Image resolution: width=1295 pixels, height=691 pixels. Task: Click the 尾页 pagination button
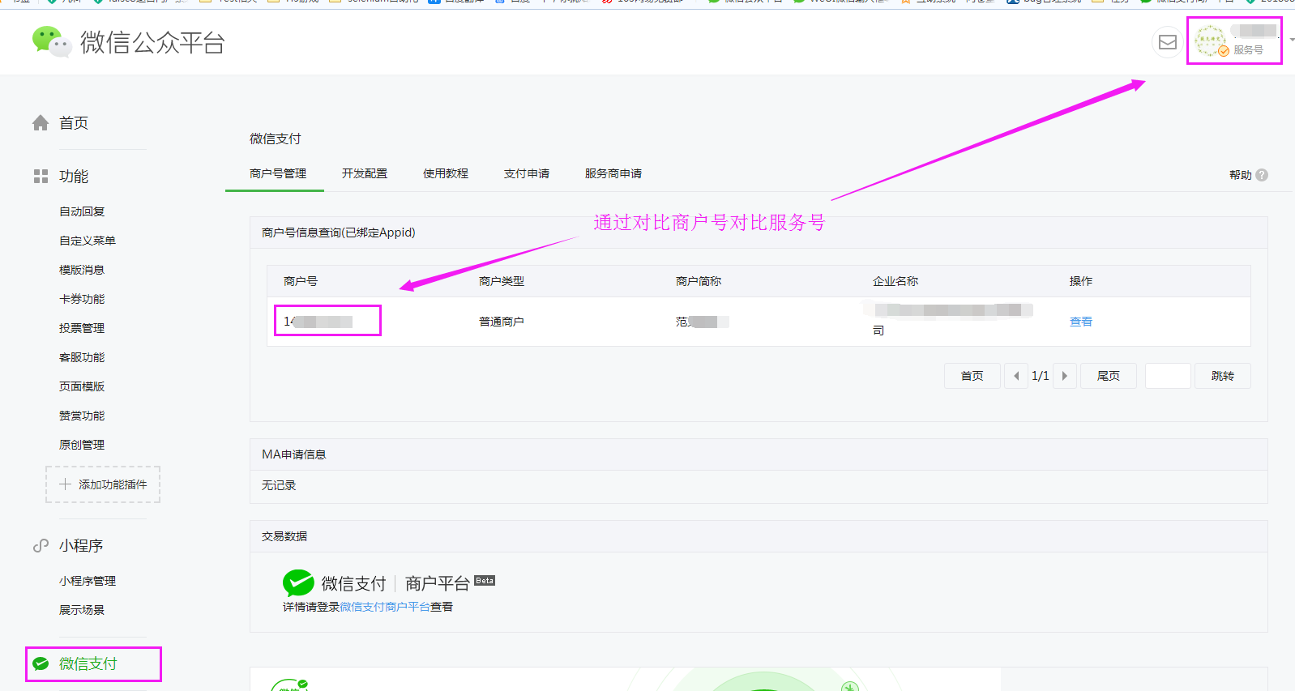(x=1109, y=376)
